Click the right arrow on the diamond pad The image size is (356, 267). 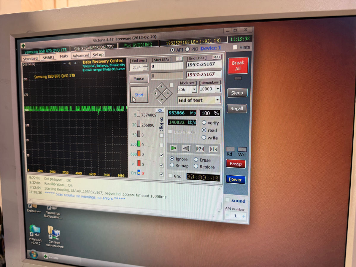(168, 93)
